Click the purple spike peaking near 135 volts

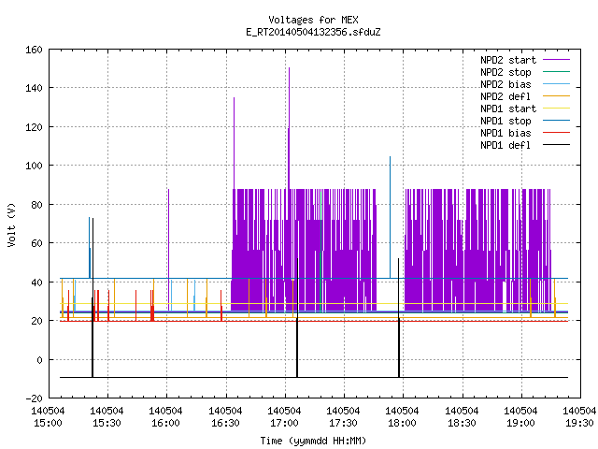point(235,143)
